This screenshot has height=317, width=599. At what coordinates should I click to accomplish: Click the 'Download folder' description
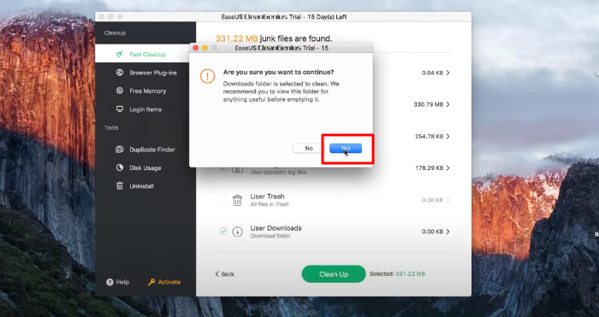pyautogui.click(x=270, y=236)
